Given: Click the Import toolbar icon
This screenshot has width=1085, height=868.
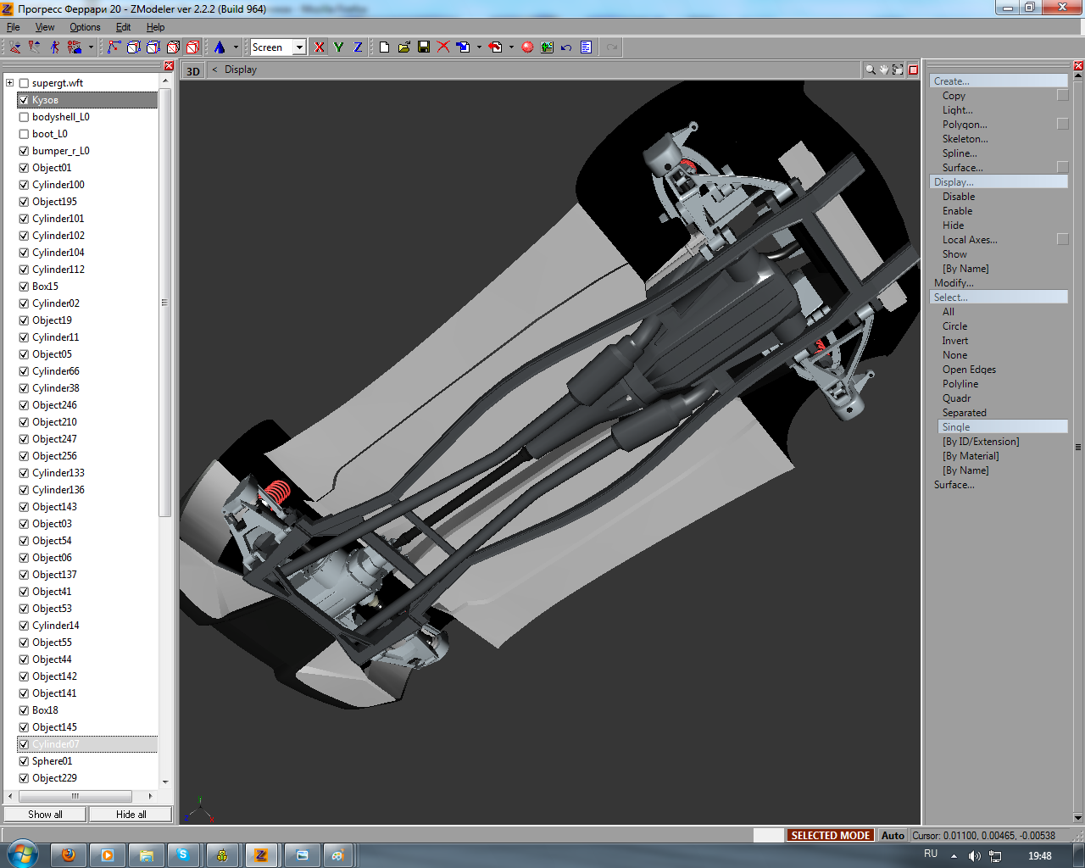Looking at the screenshot, I should pyautogui.click(x=463, y=47).
